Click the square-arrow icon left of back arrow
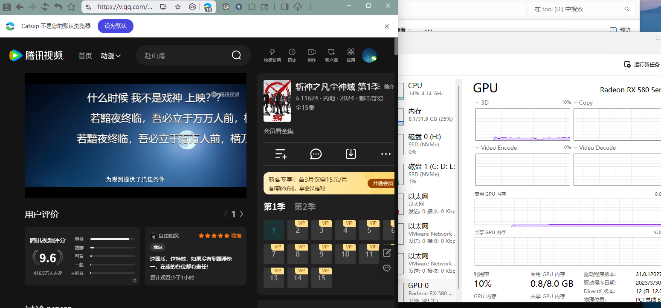This screenshot has width=661, height=308. pos(6,7)
